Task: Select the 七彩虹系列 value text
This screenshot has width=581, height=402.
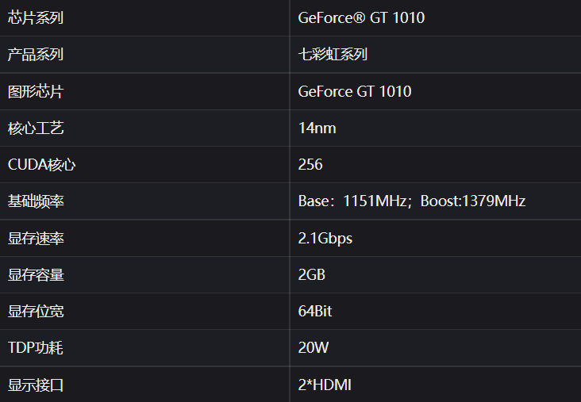Action: pyautogui.click(x=333, y=55)
